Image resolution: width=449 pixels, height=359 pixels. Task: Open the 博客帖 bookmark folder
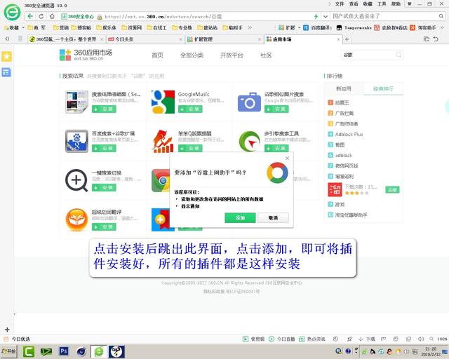[81, 28]
